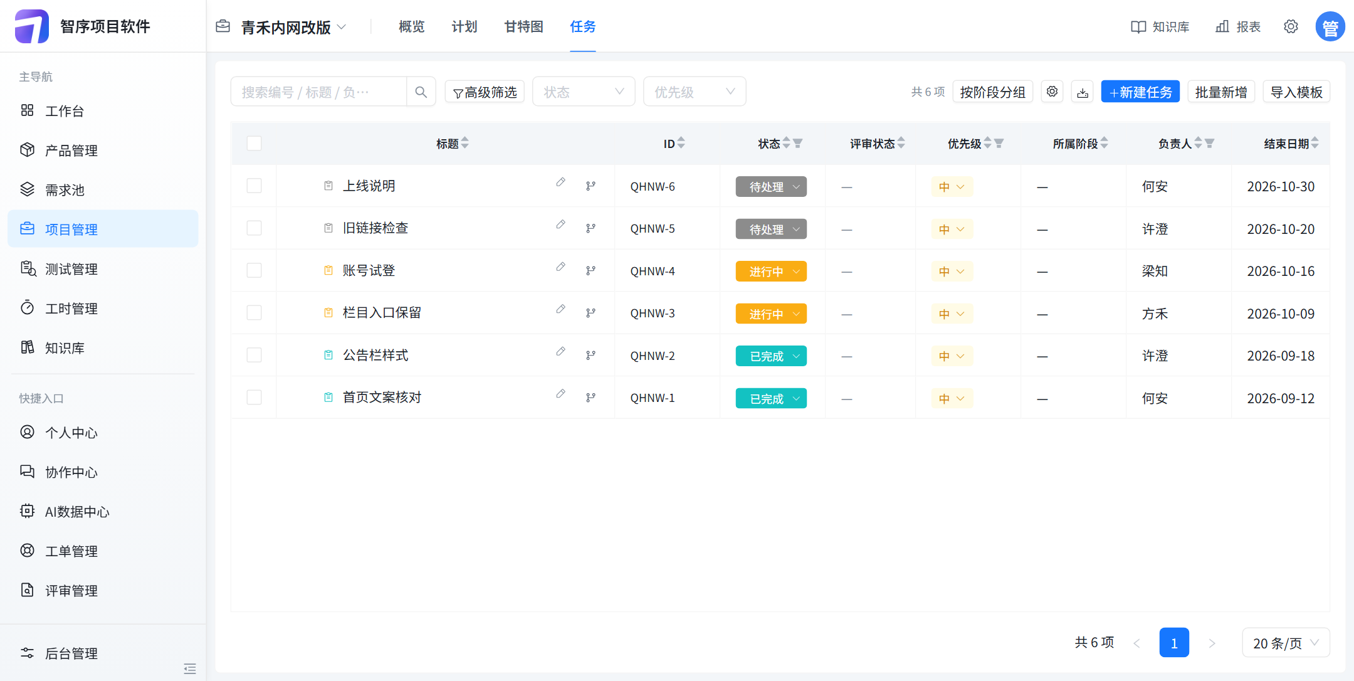1354x681 pixels.
Task: Click the subtask branch icon for 账号试登
Action: (x=590, y=271)
